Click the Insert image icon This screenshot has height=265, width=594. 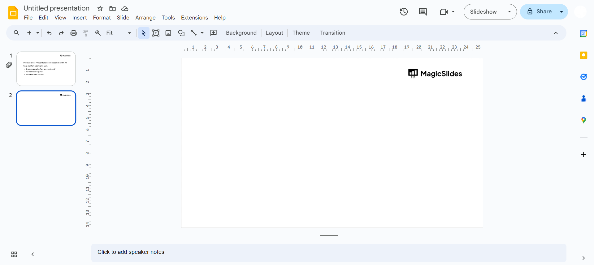tap(168, 33)
